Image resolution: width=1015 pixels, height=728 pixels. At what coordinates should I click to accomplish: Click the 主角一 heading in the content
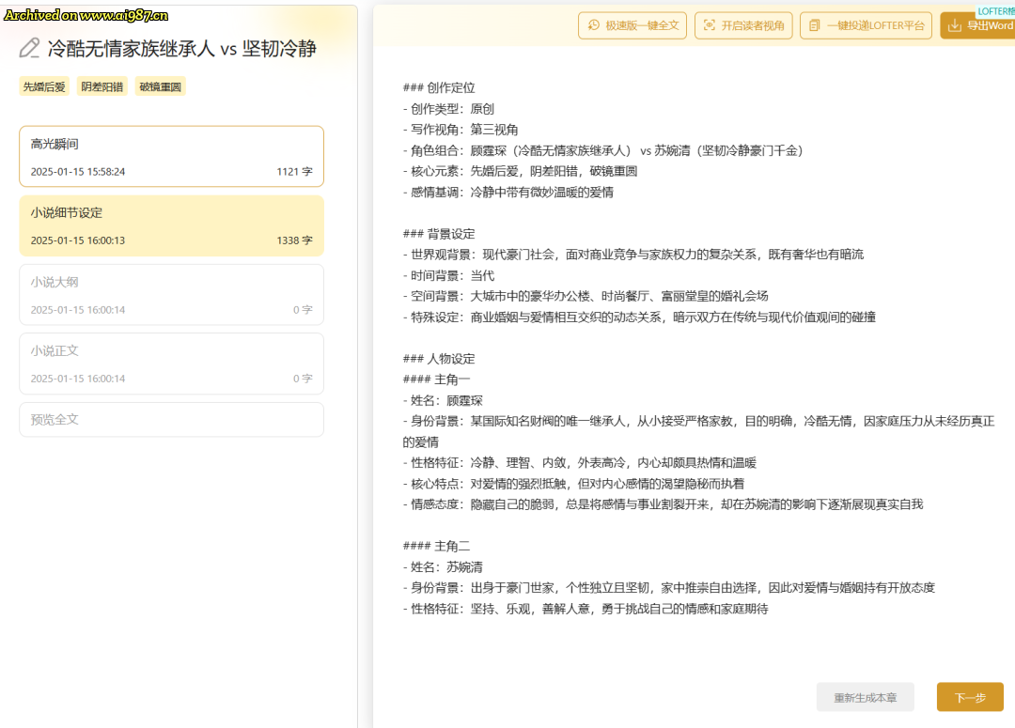pos(451,379)
